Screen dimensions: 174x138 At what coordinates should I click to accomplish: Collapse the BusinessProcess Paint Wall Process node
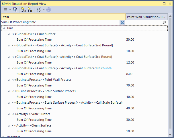(x=9, y=80)
